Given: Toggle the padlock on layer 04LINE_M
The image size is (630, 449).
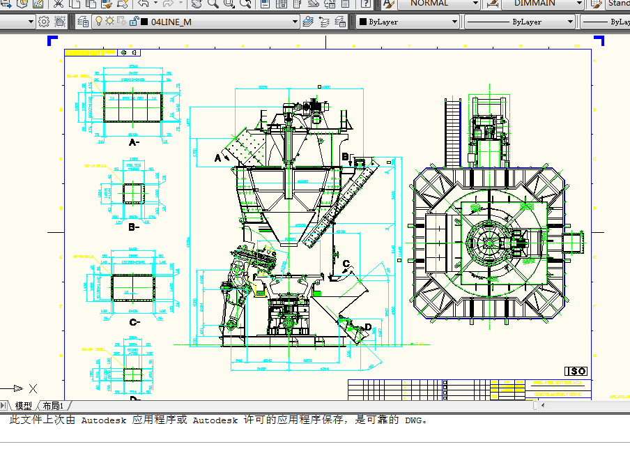Looking at the screenshot, I should [134, 22].
